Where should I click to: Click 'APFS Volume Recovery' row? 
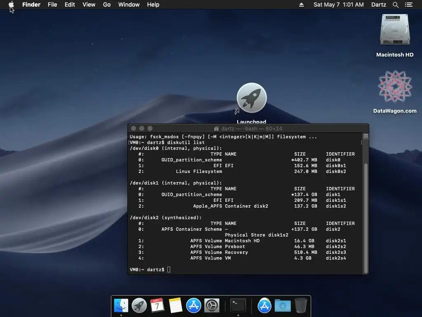click(242, 252)
